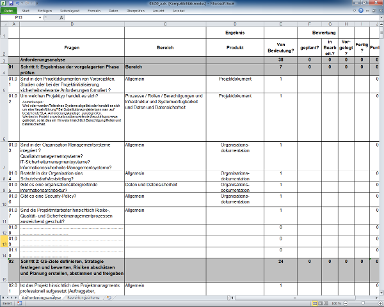The width and height of the screenshot is (384, 307).
Task: Select the 'Fragen' header cell
Action: click(72, 48)
